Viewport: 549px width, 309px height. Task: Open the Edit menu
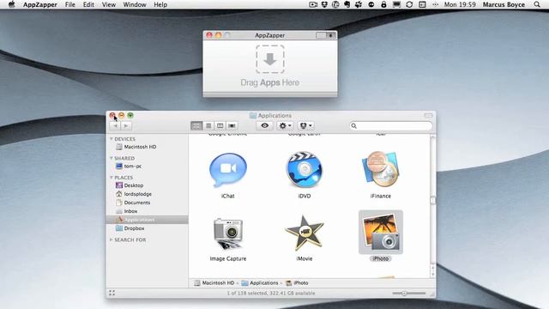[x=88, y=4]
